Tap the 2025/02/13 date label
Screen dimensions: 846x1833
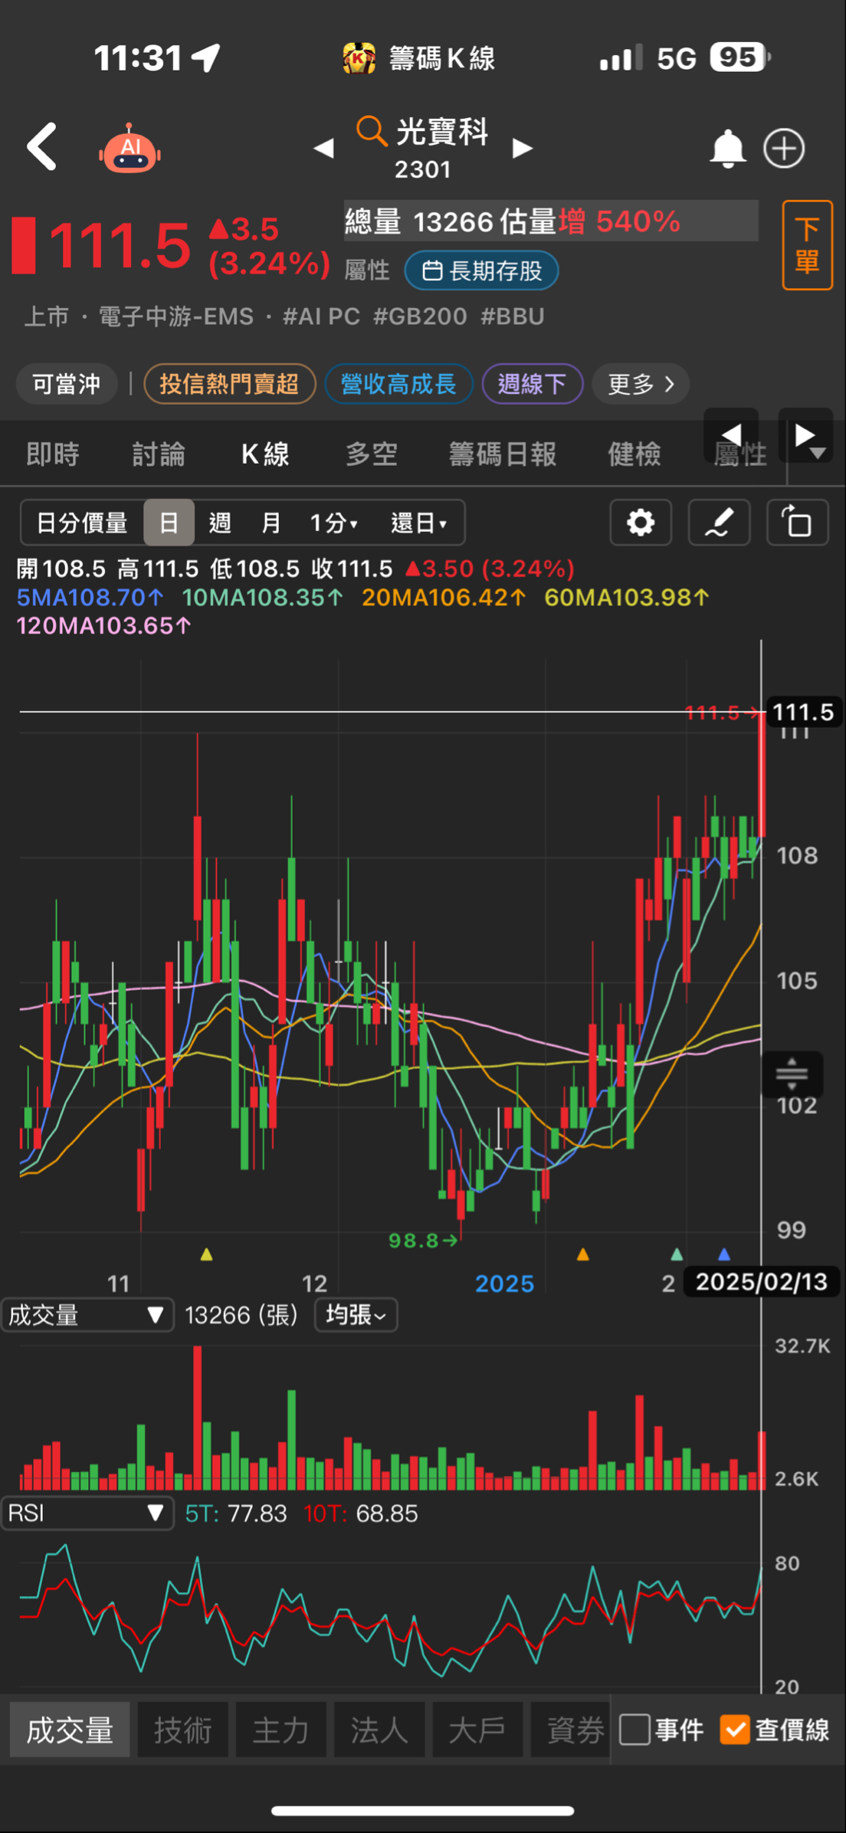click(x=762, y=1281)
